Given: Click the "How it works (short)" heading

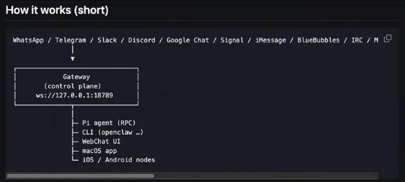Looking at the screenshot, I should 57,10.
